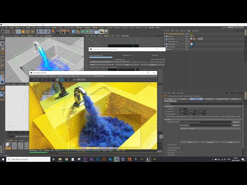This screenshot has height=185, width=247.
Task: Toggle the Cache Burn checkbox
Action: (x=181, y=155)
